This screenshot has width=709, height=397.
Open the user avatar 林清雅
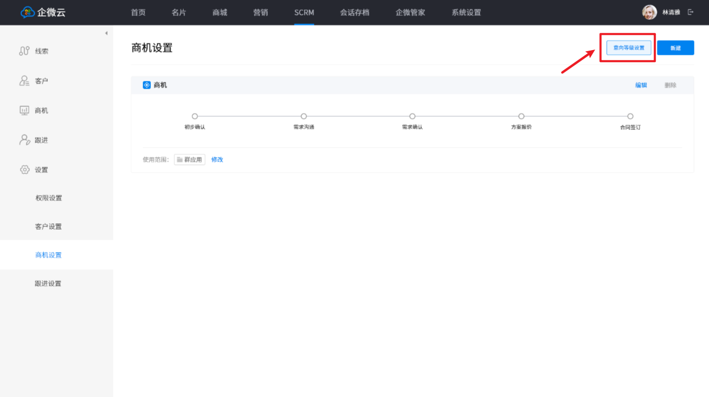(649, 13)
